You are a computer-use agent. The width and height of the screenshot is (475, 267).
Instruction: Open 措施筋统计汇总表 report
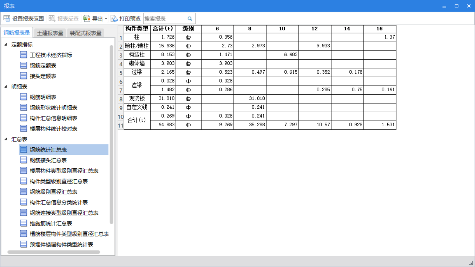tap(51, 223)
